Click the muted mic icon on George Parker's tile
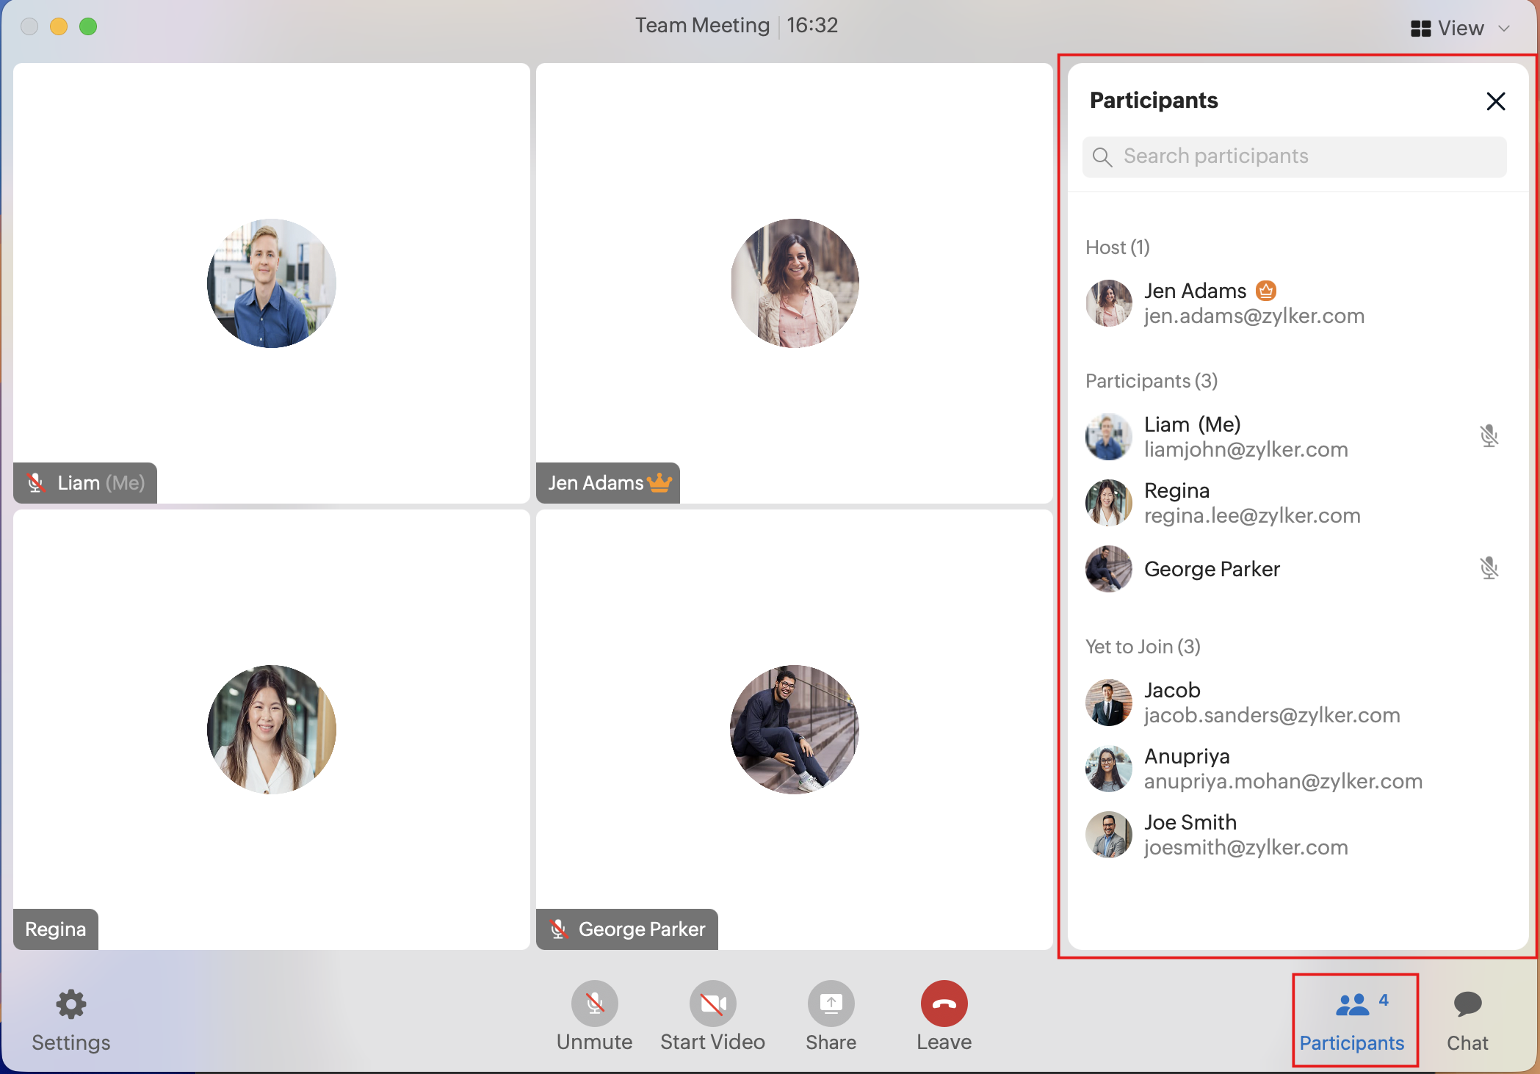This screenshot has height=1074, width=1540. [x=558, y=929]
